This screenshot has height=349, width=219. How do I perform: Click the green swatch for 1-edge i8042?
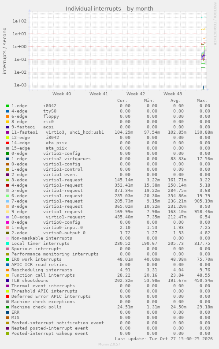point(7,106)
